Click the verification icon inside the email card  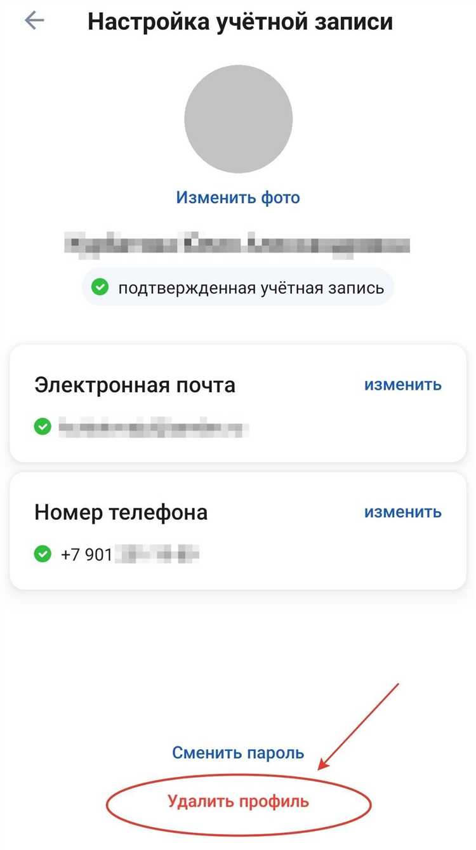[x=42, y=425]
